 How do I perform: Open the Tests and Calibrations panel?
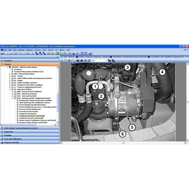pyautogui.click(x=30, y=139)
